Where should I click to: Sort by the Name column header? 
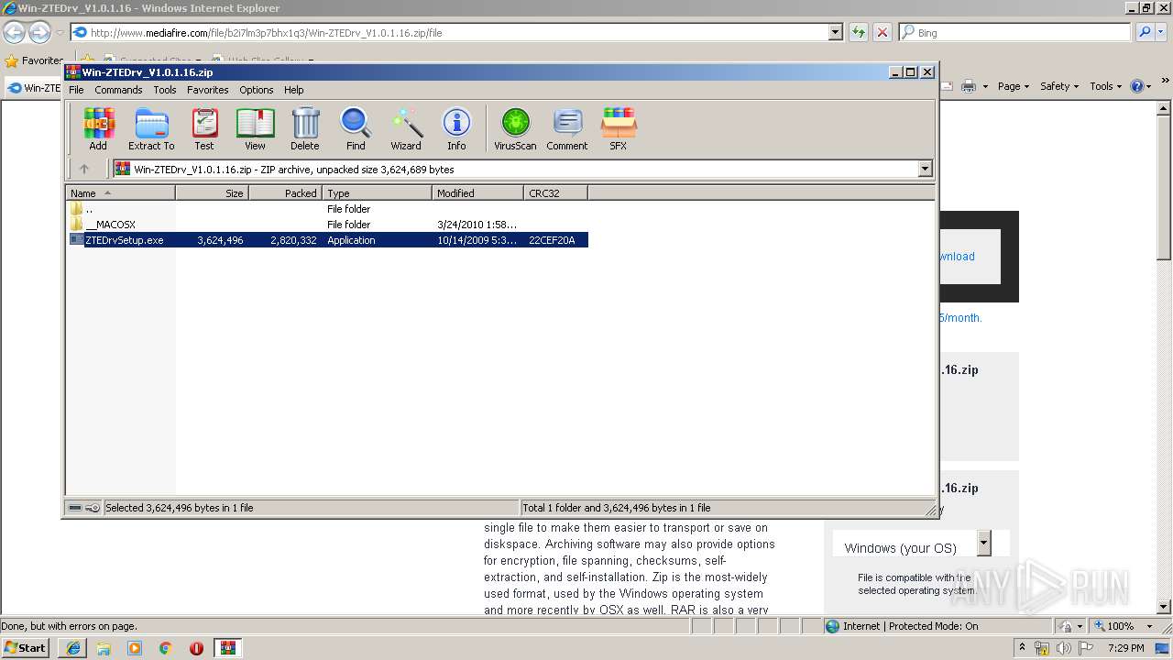point(120,192)
